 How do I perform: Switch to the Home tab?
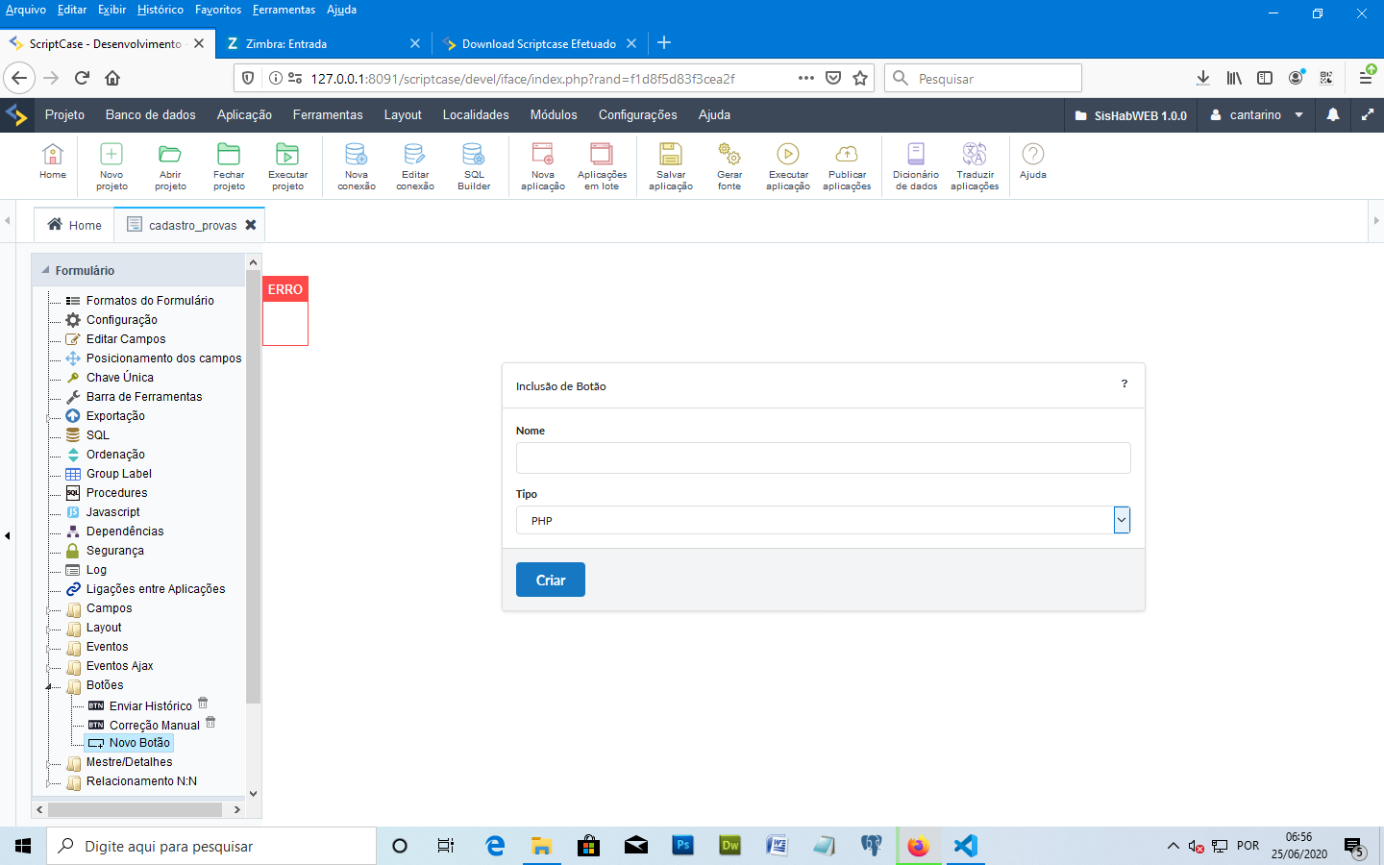[x=75, y=225]
